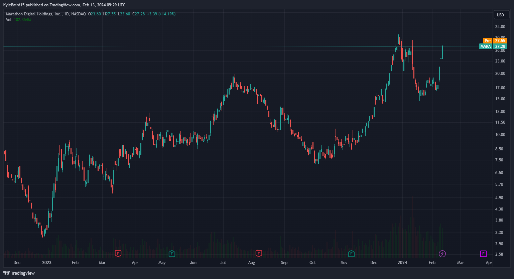Click the Vol indicator label in legend
514x279 pixels.
tap(9, 20)
